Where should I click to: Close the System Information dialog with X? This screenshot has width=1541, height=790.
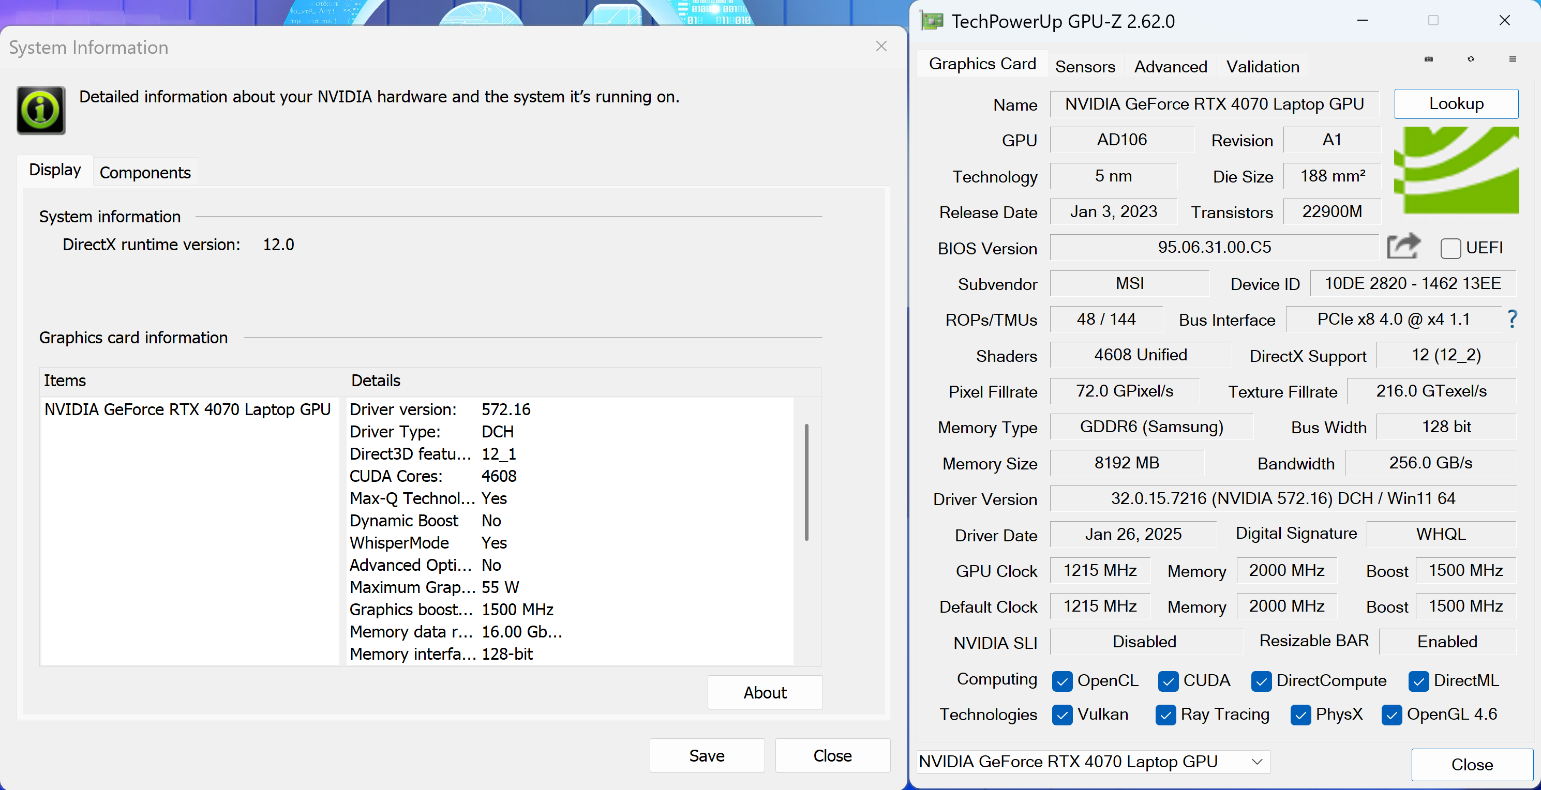pos(881,46)
